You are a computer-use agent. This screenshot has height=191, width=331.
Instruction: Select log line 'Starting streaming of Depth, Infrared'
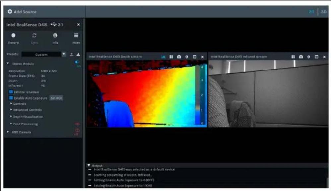click(123, 175)
